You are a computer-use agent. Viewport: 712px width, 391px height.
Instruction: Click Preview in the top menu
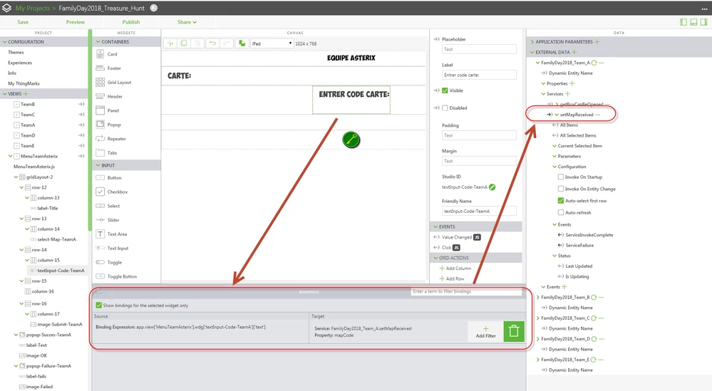coord(76,22)
